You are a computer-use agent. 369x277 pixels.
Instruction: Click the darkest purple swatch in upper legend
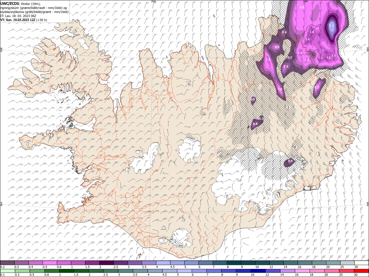pyautogui.click(x=106, y=263)
